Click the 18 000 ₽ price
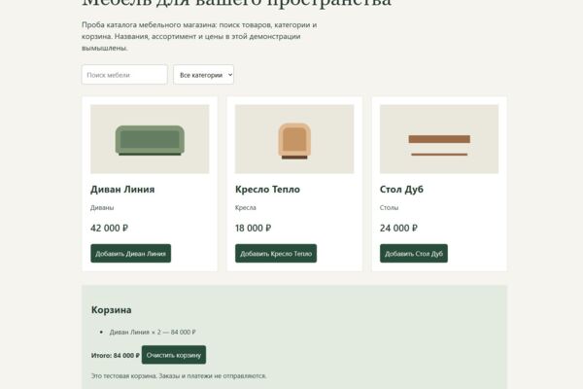This screenshot has height=389, width=583. (x=254, y=228)
